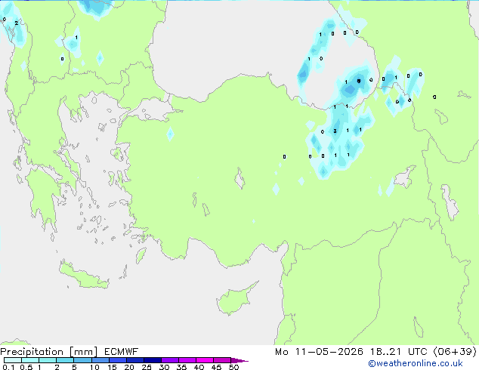Pick the 25–30 mm dark blue swatch
Viewport: 479px width, 370px height.
click(152, 360)
